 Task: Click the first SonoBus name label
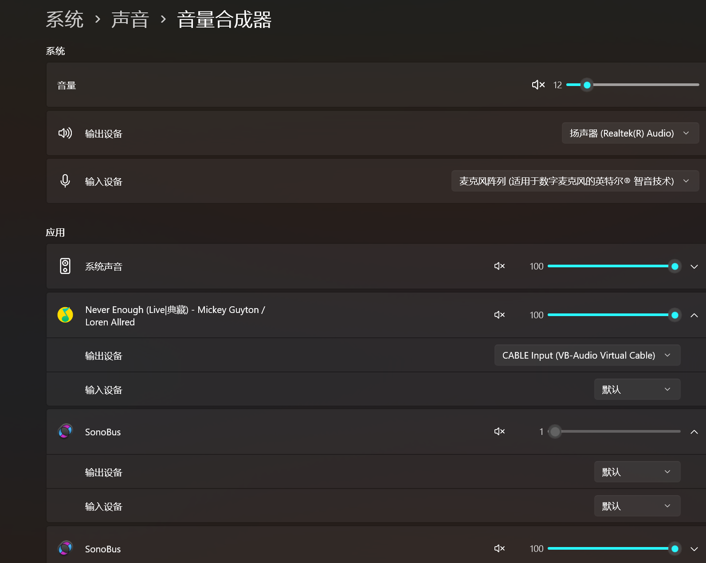point(103,432)
